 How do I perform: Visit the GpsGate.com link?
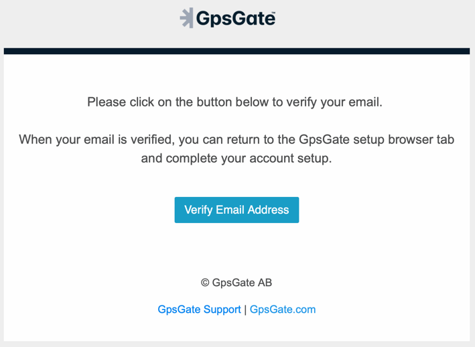[283, 309]
